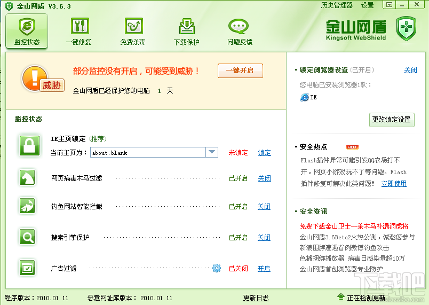
Task: Open 金山网盾首创浏览器专业防护 news item
Action: click(x=341, y=269)
